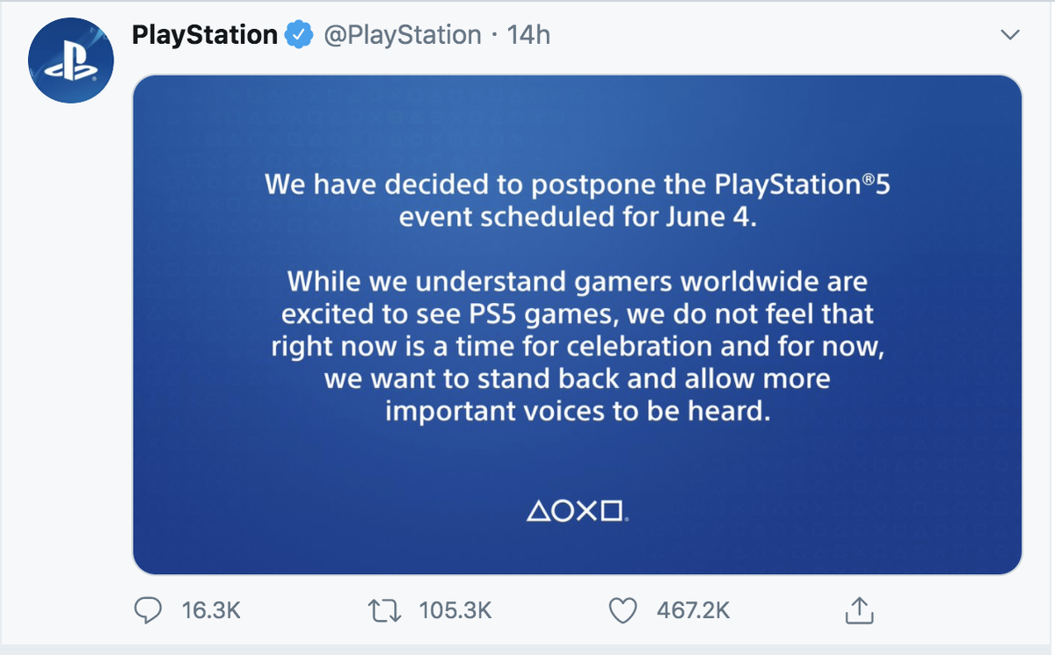Click the PlayStation profile avatar
This screenshot has width=1055, height=655.
click(x=70, y=60)
